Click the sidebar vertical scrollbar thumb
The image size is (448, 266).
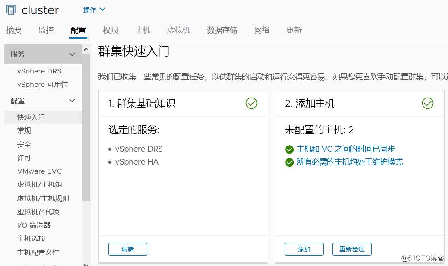(x=86, y=127)
